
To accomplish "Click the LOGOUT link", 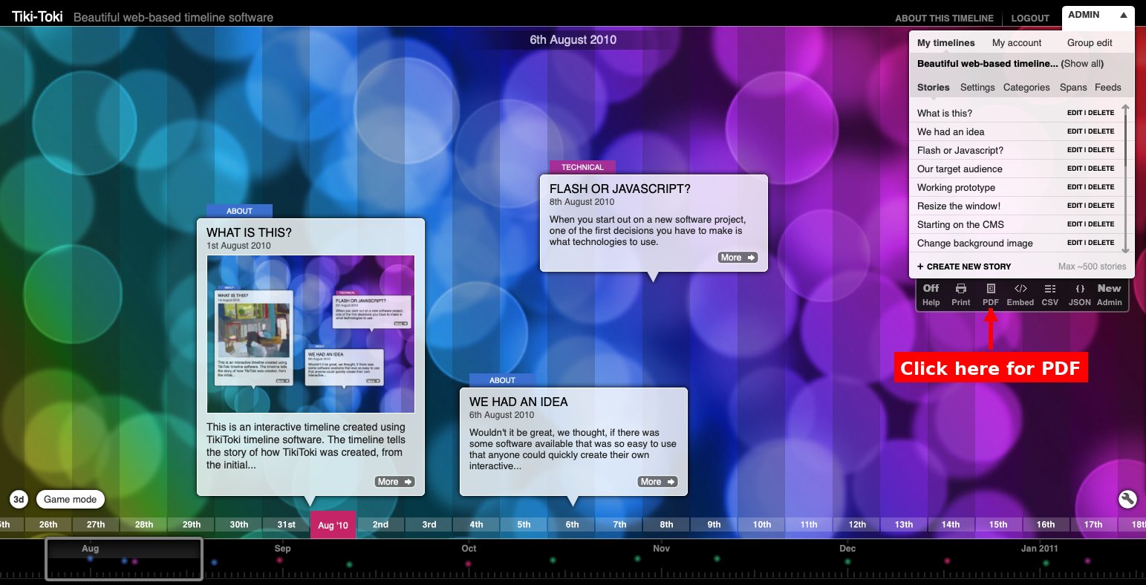I will coord(1030,19).
